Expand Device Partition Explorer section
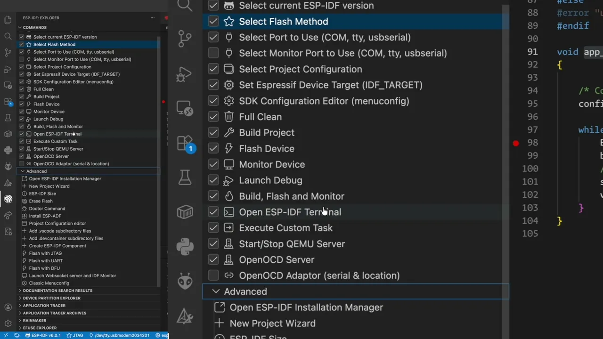Viewport: 603px width, 339px height. click(x=51, y=298)
